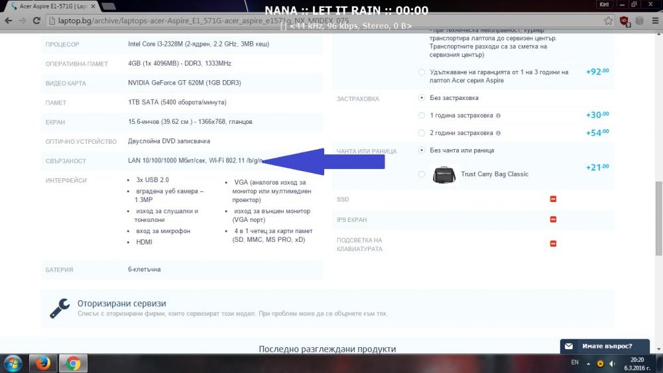This screenshot has height=373, width=663.
Task: Select 'Без чанта или раница' option
Action: [422, 150]
